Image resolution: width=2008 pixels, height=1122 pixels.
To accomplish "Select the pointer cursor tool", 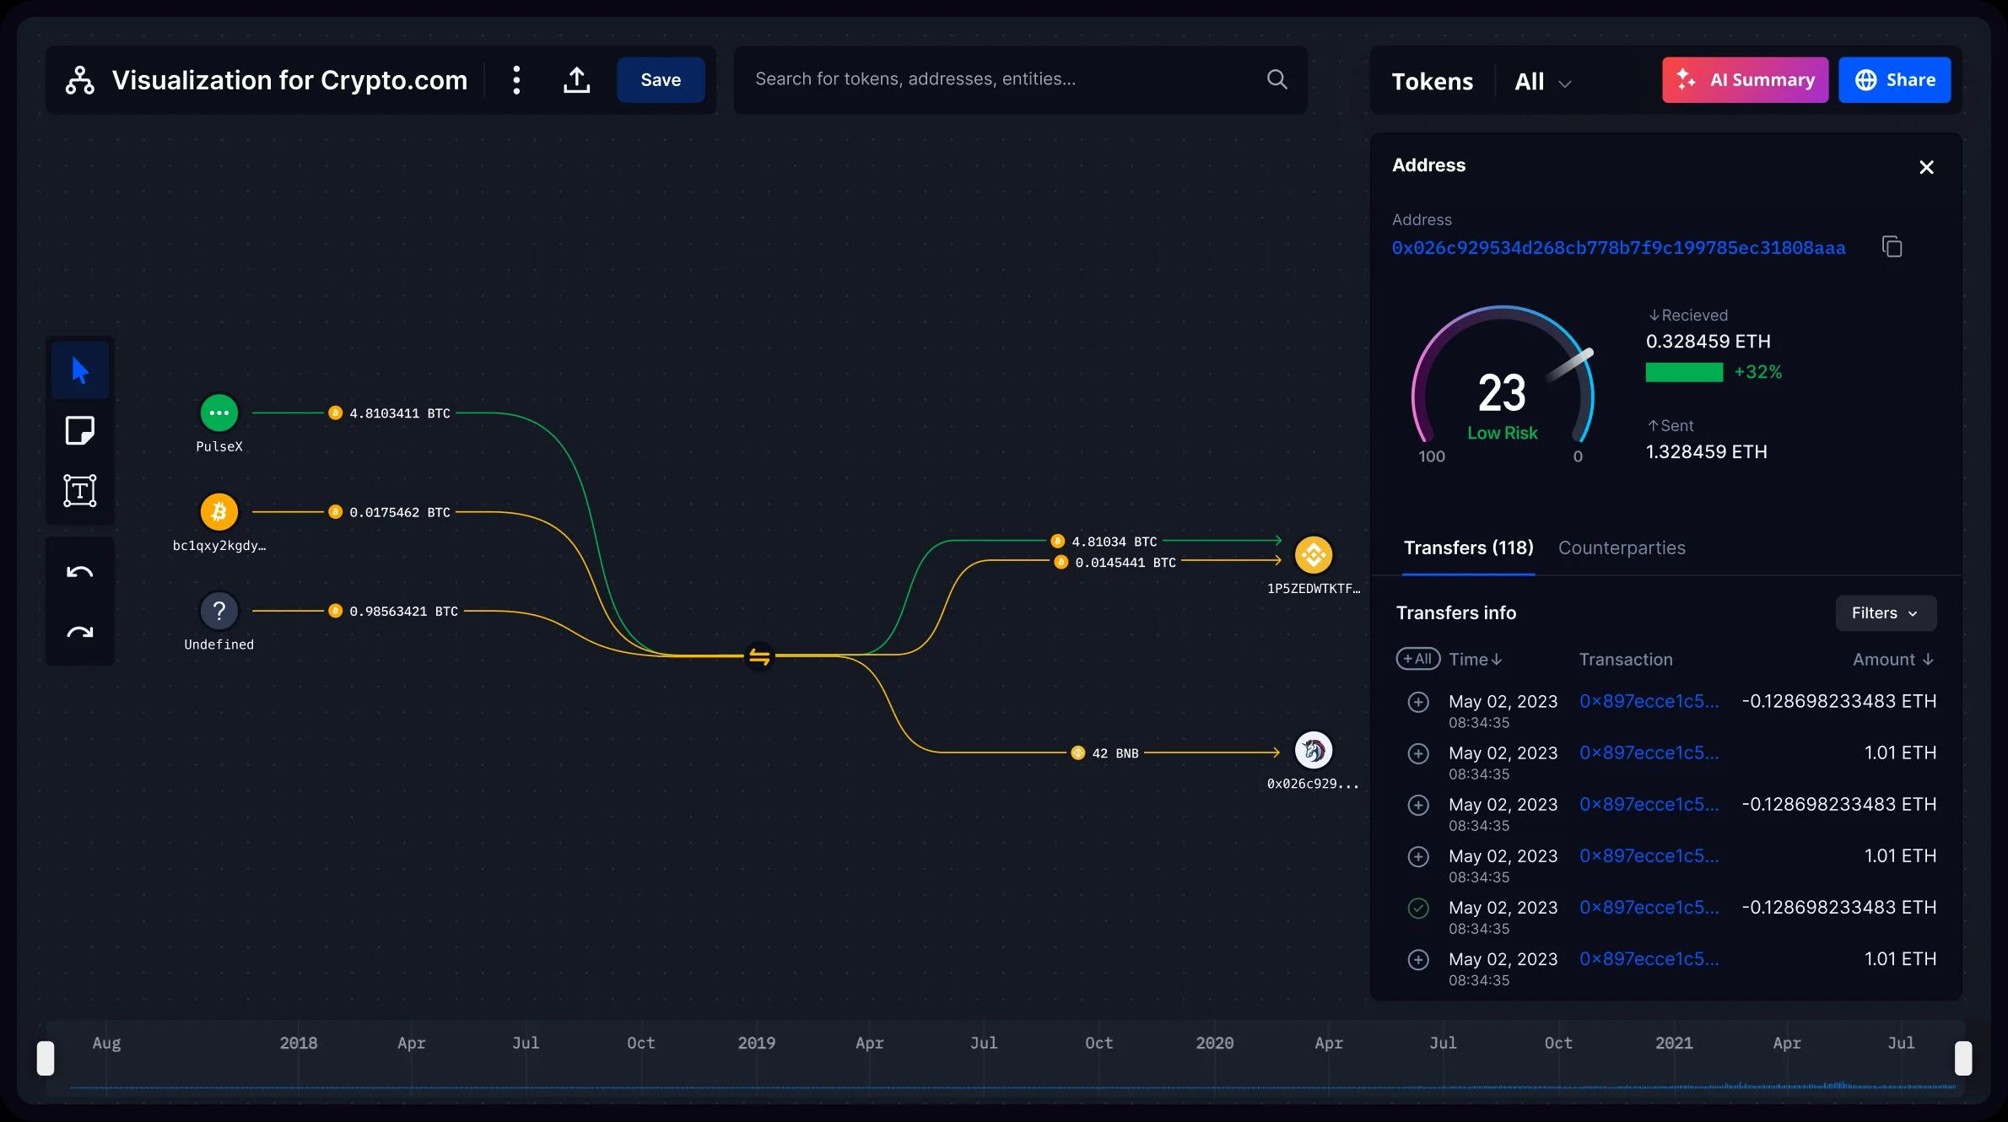I will 80,370.
